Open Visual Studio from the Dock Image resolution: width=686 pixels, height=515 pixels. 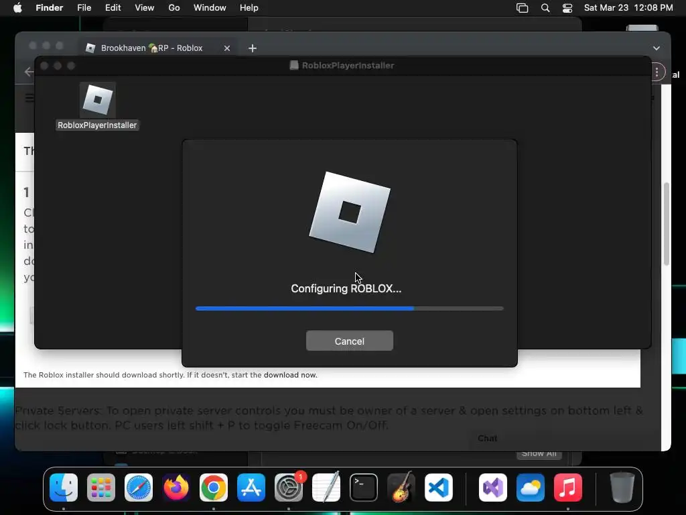tap(493, 488)
